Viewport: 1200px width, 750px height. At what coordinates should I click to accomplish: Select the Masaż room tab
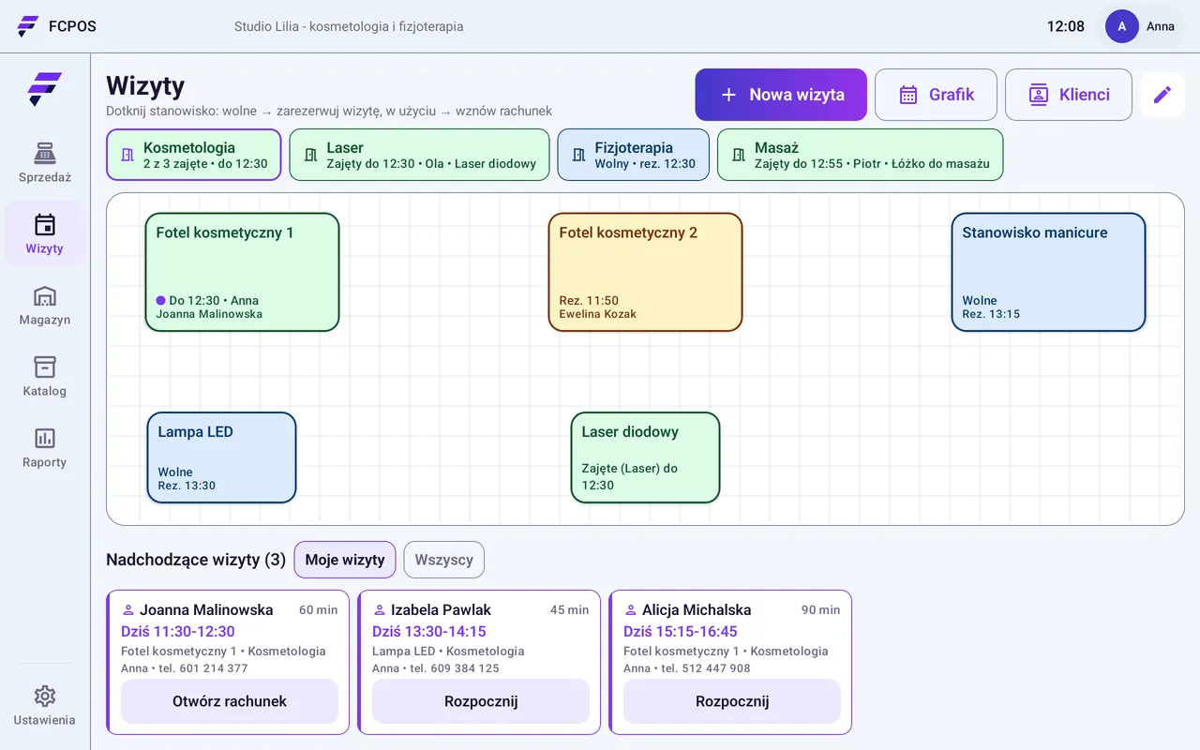click(860, 155)
